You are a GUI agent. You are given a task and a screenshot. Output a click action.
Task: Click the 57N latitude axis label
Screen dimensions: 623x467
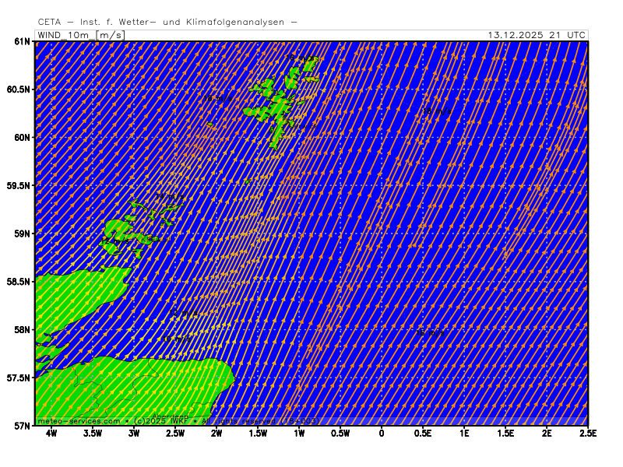pos(22,426)
